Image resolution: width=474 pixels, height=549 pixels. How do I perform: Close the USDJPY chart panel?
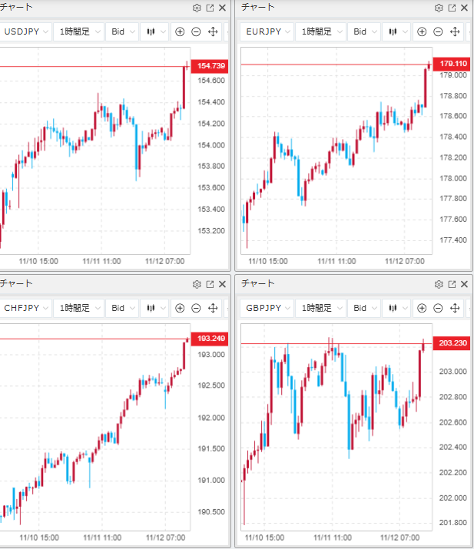pos(223,8)
